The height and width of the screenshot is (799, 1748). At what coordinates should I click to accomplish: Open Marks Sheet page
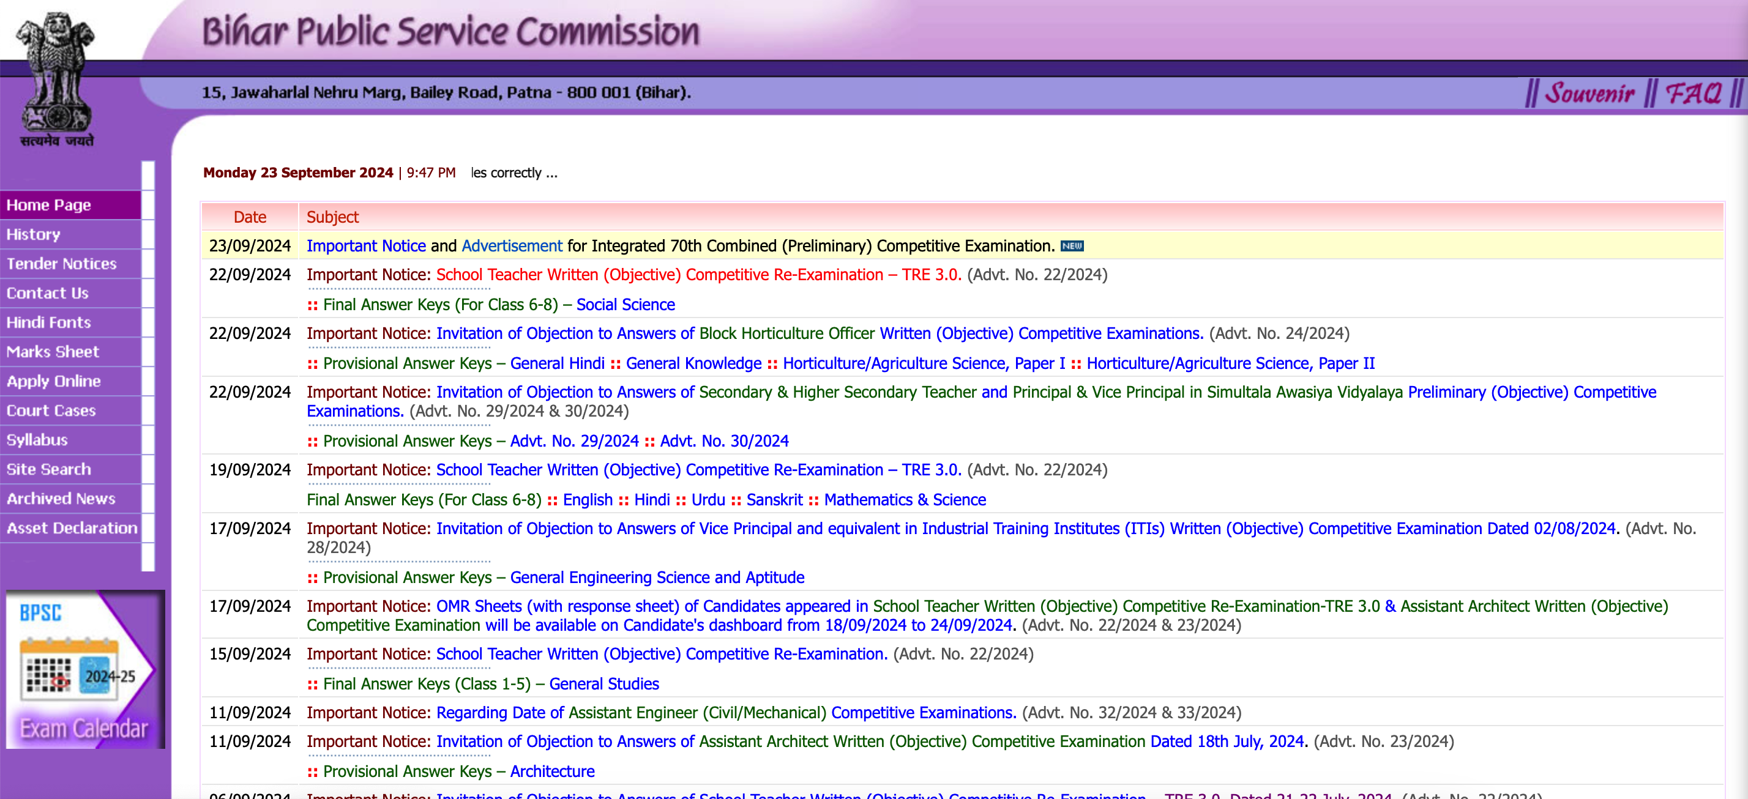[70, 351]
